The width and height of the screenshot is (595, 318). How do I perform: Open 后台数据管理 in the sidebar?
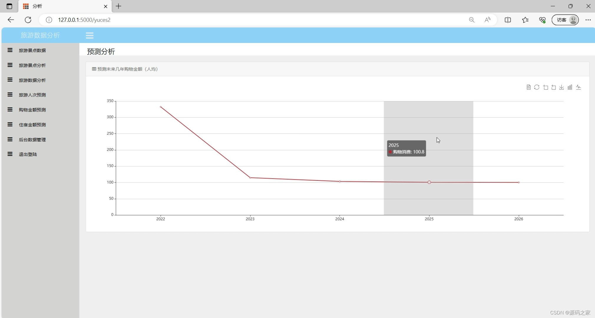click(32, 140)
